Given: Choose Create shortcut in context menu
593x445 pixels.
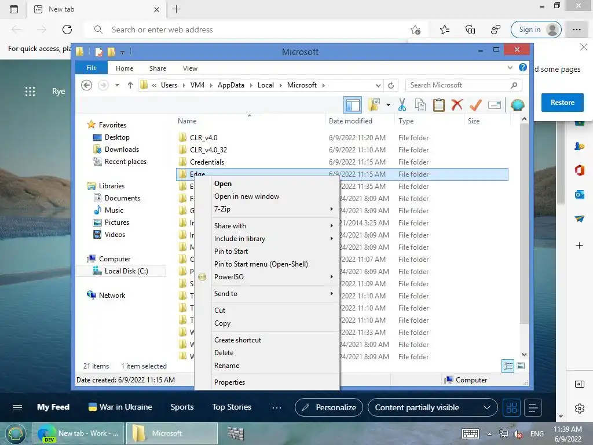Looking at the screenshot, I should click(x=267, y=340).
